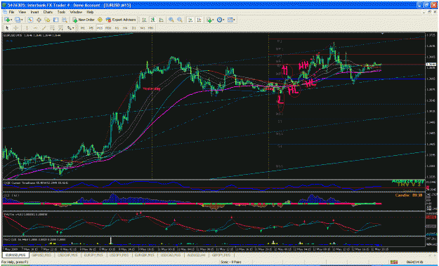Select the cursor arrow tool
The width and height of the screenshot is (439, 266).
pyautogui.click(x=8, y=28)
